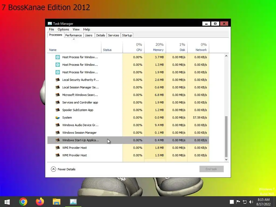Select Windows Audio Device Graph name
The height and width of the screenshot is (207, 276).
(80, 125)
